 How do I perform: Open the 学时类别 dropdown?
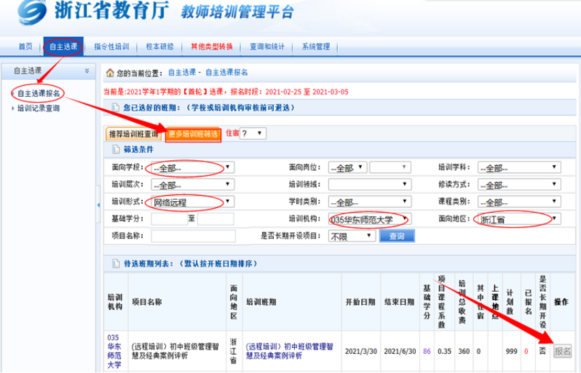370,202
